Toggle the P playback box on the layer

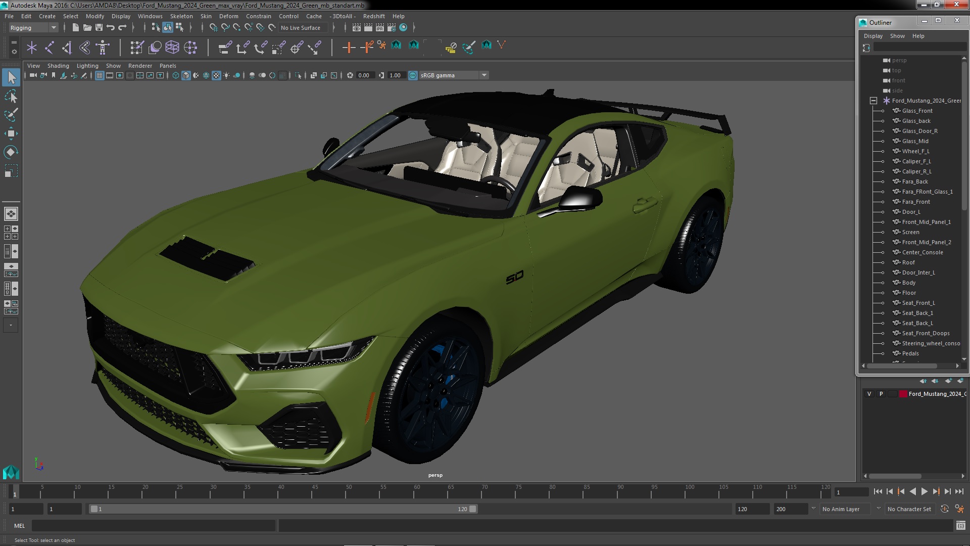[881, 394]
